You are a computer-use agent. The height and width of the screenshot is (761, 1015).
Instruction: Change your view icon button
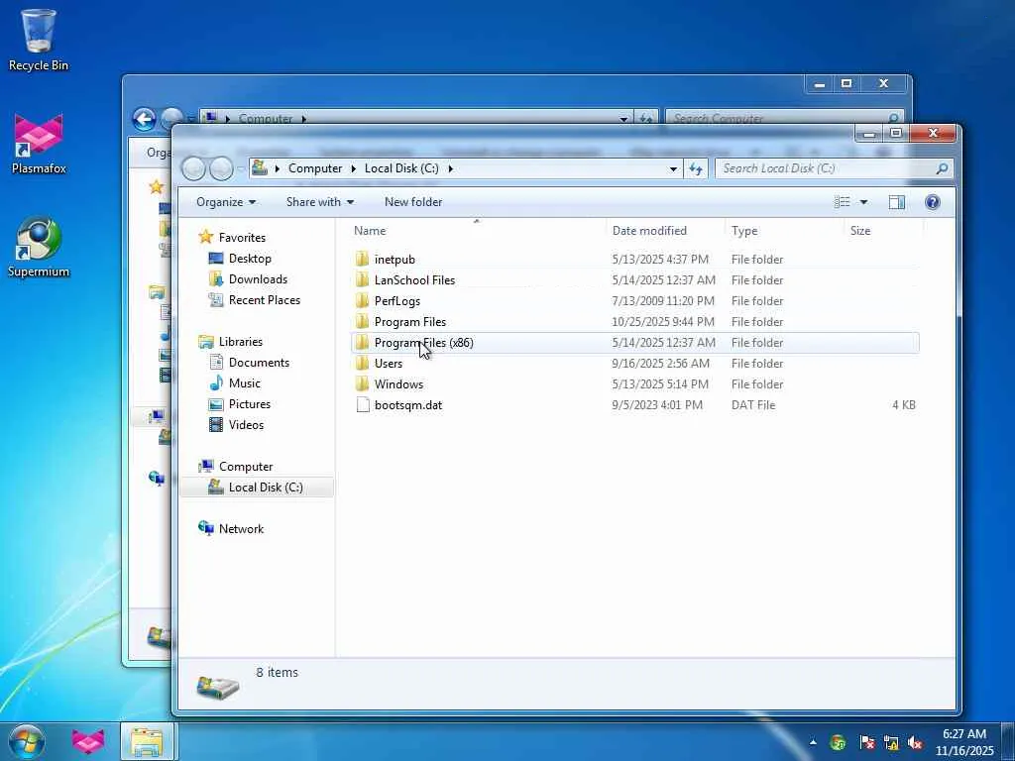tap(843, 202)
